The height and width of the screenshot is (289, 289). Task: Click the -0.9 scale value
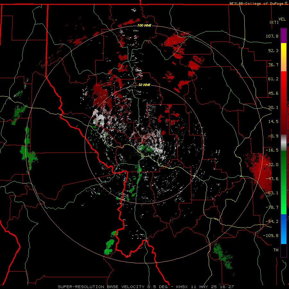point(273,136)
